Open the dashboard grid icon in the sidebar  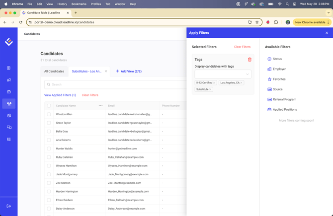9,68
